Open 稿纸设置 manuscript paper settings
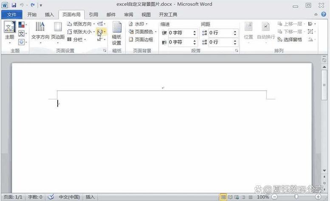The height and width of the screenshot is (201, 330). [x=117, y=33]
